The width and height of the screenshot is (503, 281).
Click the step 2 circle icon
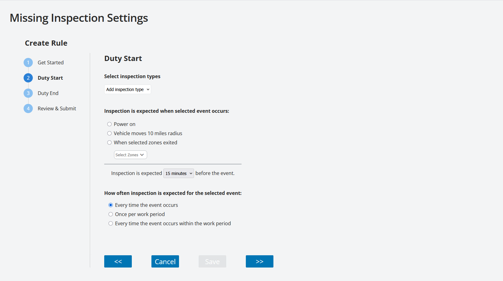pyautogui.click(x=28, y=78)
